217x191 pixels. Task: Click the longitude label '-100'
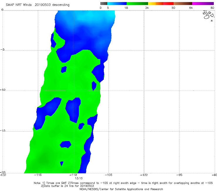pos(144,175)
